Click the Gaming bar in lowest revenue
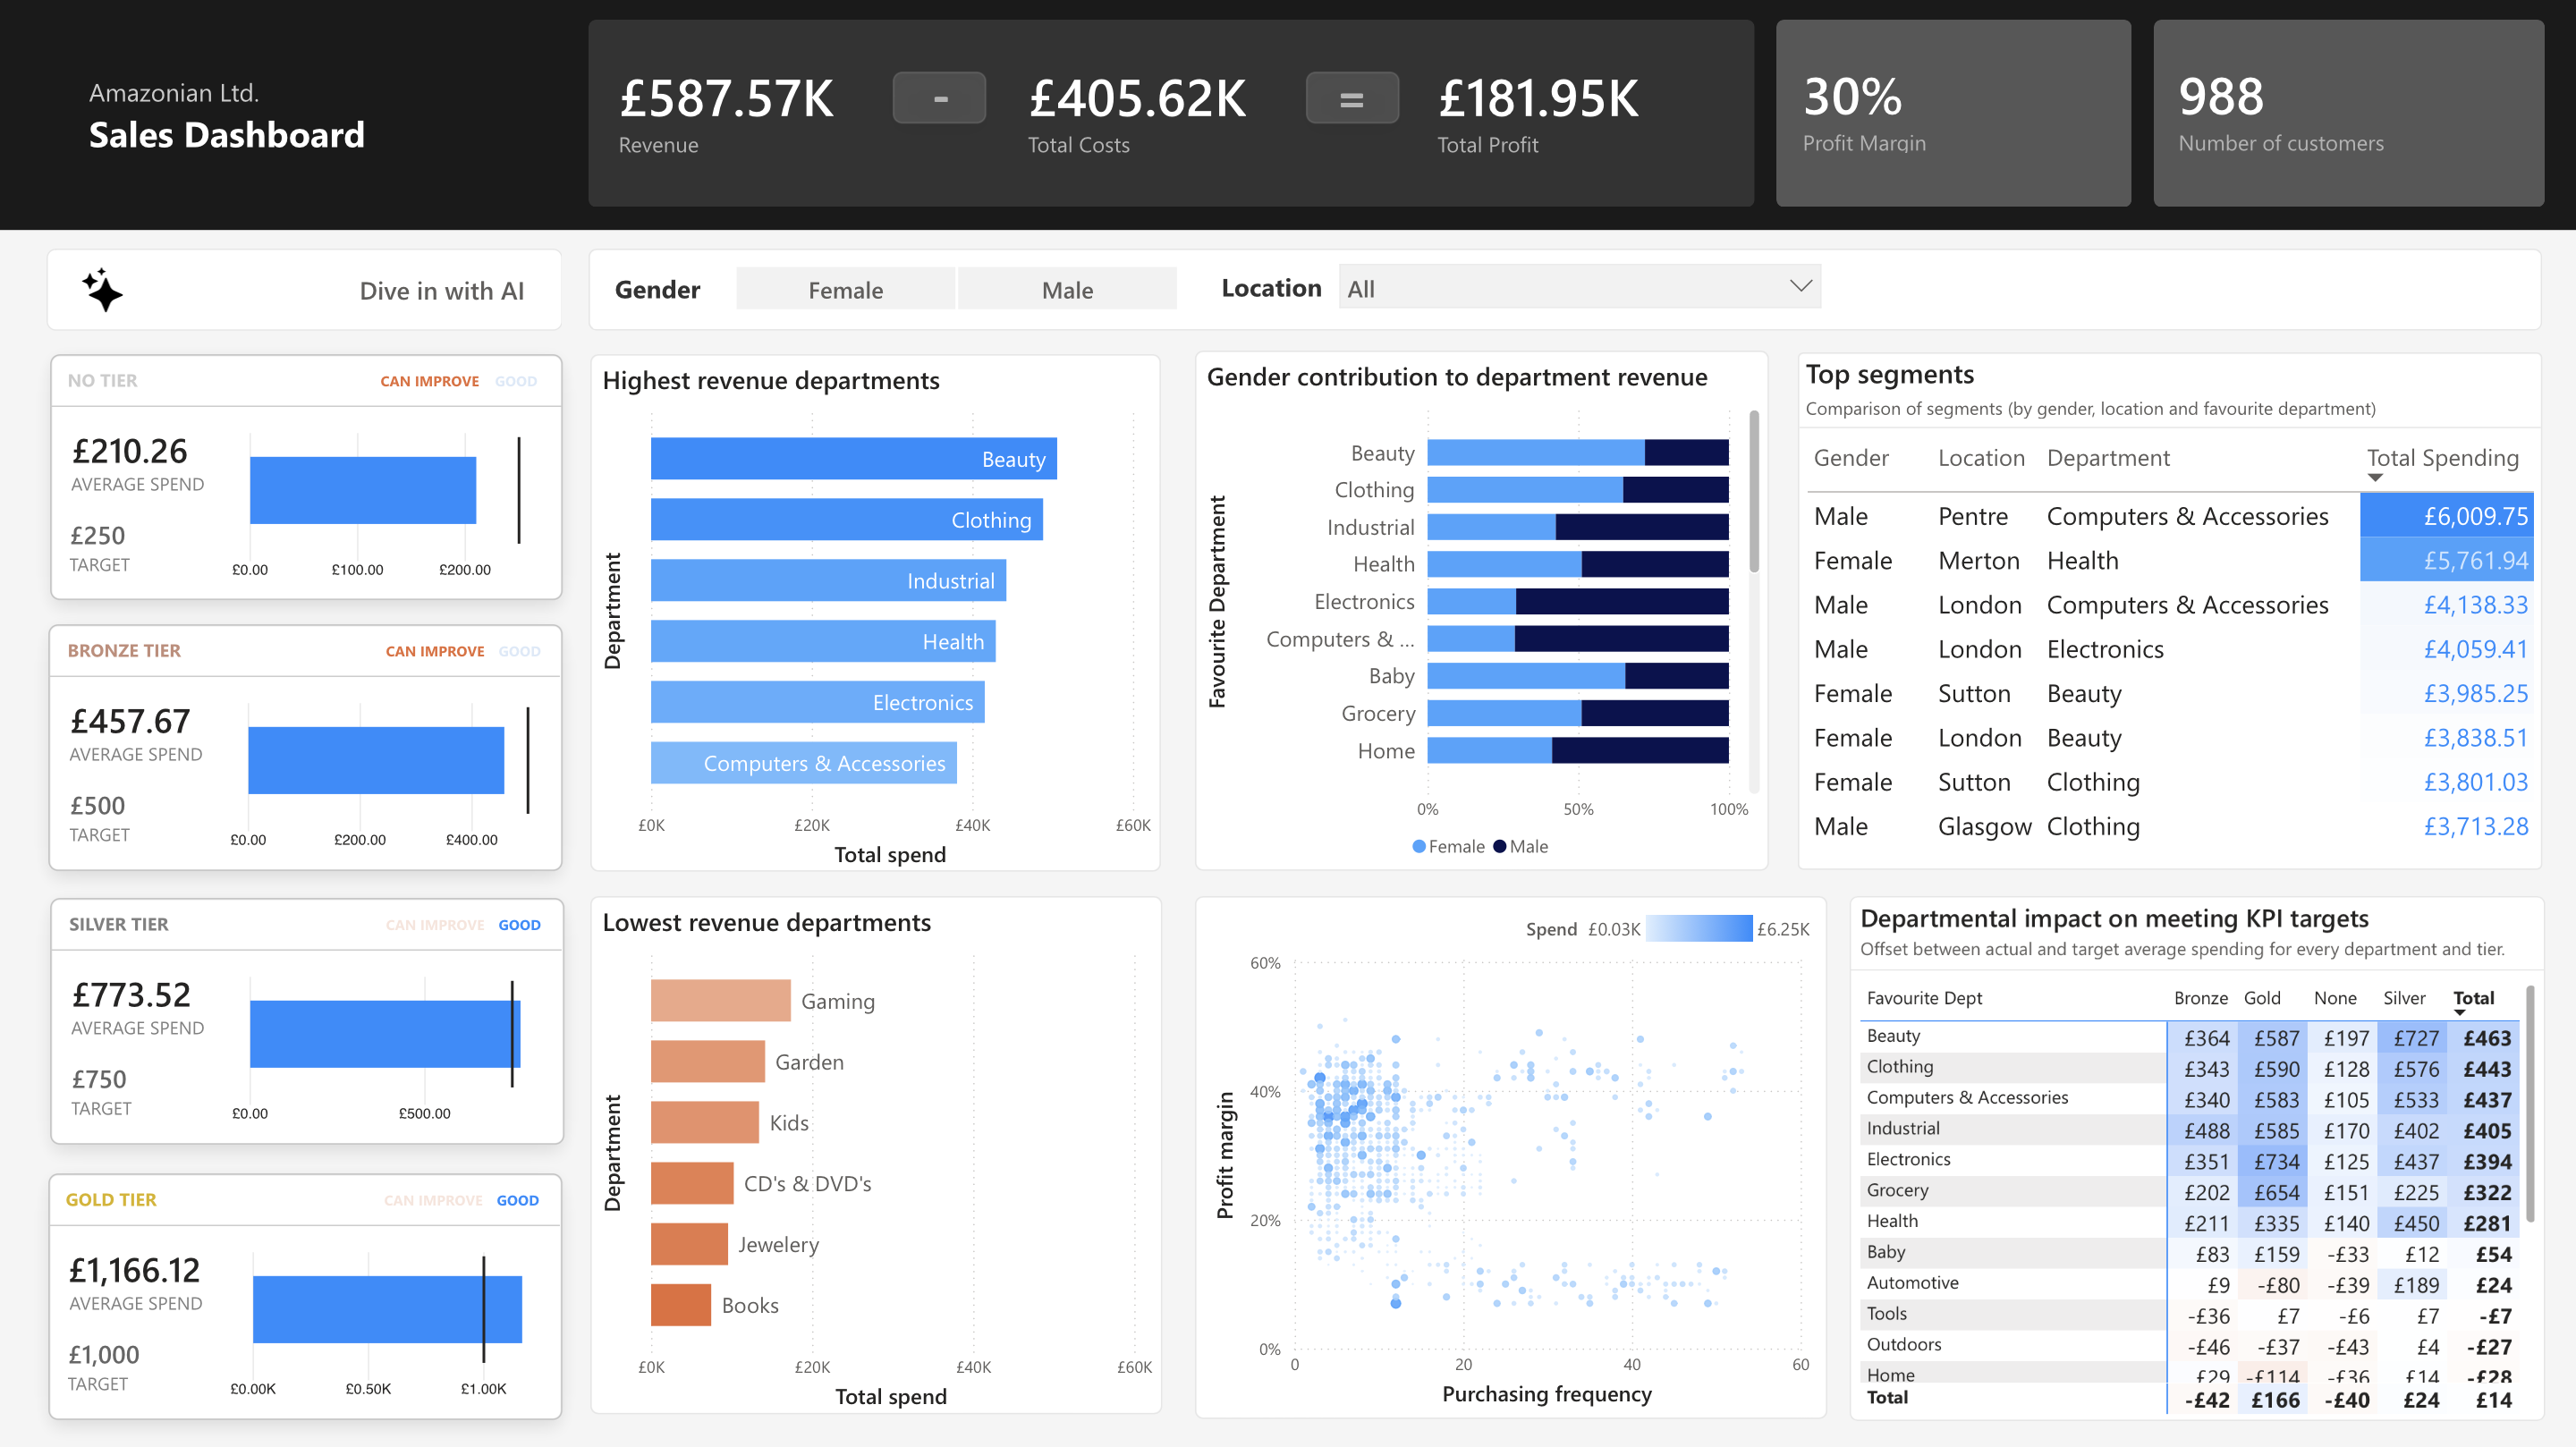Viewport: 2576px width, 1447px height. click(x=720, y=1000)
